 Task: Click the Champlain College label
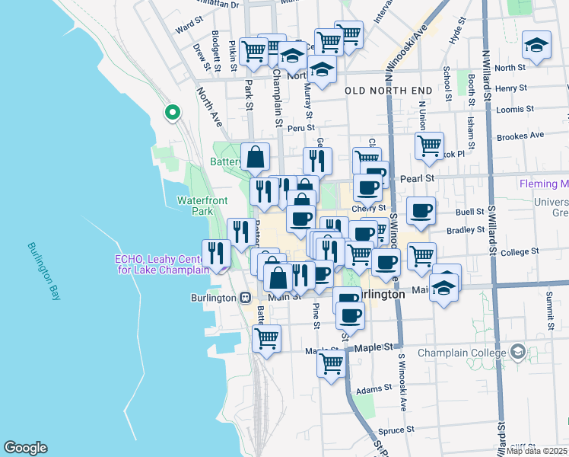pos(462,353)
